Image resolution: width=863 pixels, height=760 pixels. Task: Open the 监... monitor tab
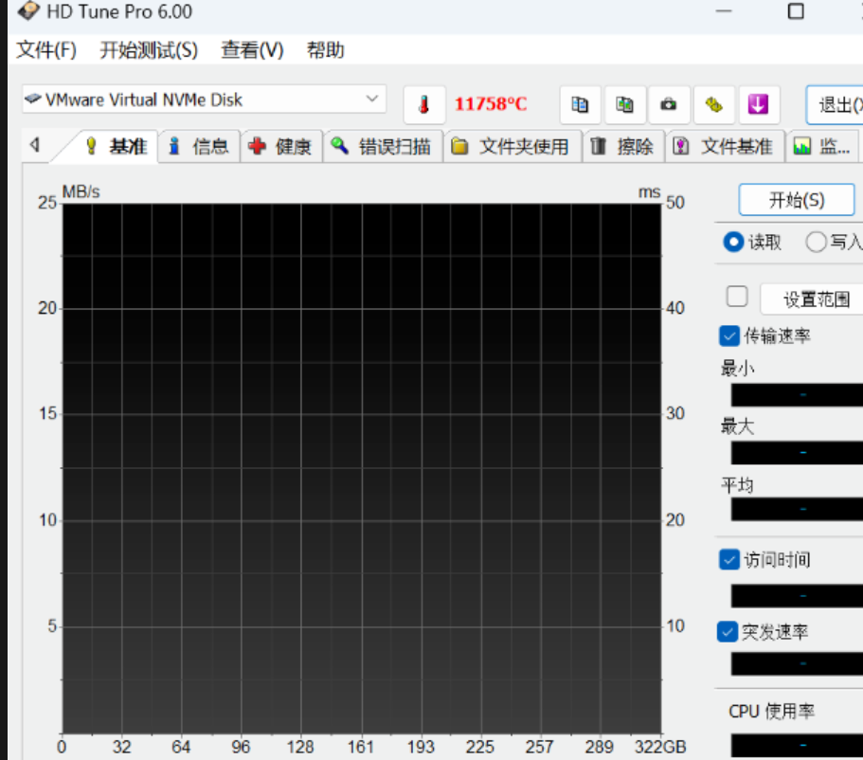pyautogui.click(x=822, y=147)
